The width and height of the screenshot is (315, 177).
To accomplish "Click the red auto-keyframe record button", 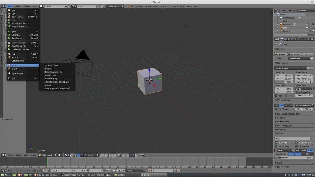I will pyautogui.click(x=149, y=171).
